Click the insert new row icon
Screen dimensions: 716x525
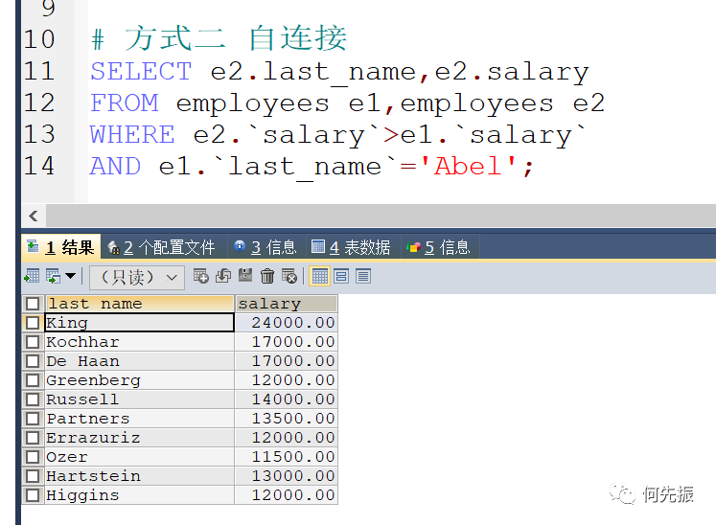pos(201,276)
